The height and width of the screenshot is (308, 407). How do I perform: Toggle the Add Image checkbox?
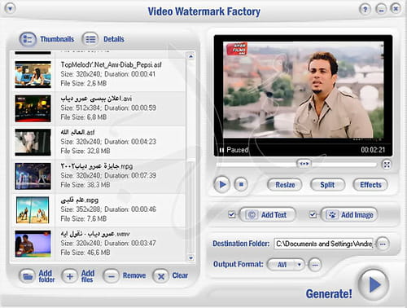pyautogui.click(x=313, y=214)
